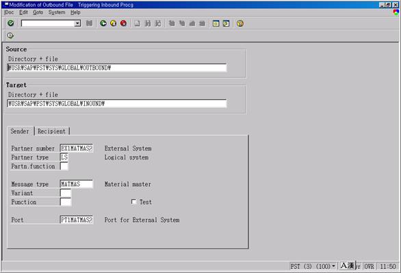This screenshot has height=273, width=401.
Task: Click the green Enter checkmark icon
Action: pyautogui.click(x=11, y=23)
